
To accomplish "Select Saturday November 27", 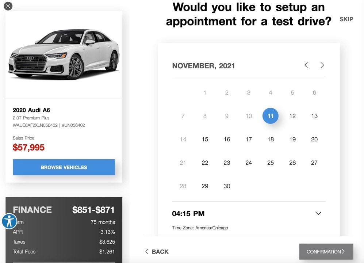I will pyautogui.click(x=314, y=163).
